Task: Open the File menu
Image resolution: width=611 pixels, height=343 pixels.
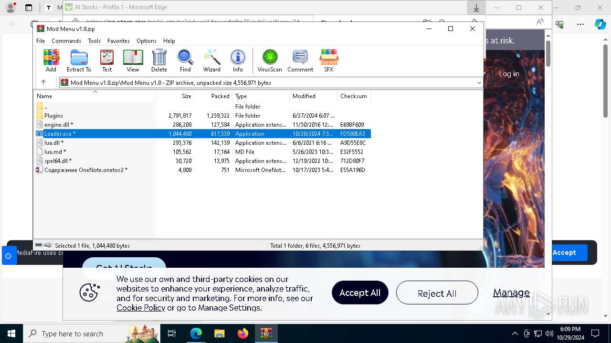Action: [41, 41]
